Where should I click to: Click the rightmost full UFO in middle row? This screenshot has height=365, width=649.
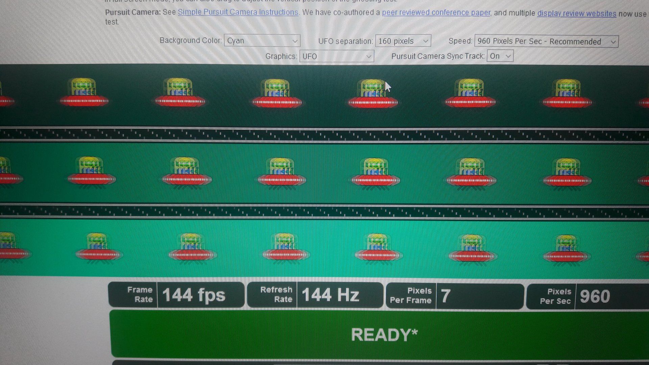567,172
